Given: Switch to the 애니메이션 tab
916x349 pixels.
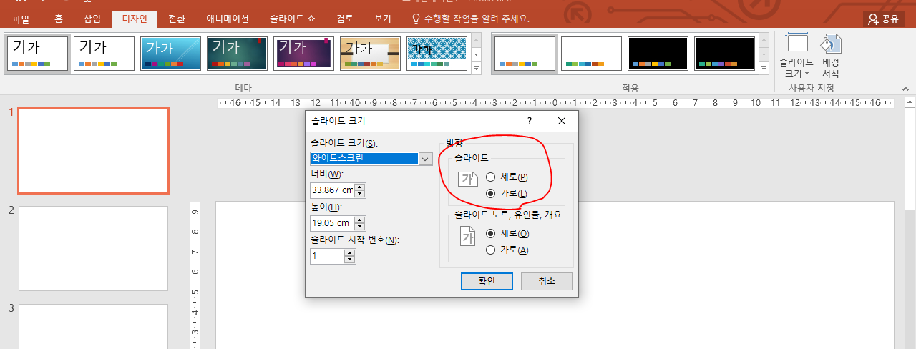Looking at the screenshot, I should [227, 19].
